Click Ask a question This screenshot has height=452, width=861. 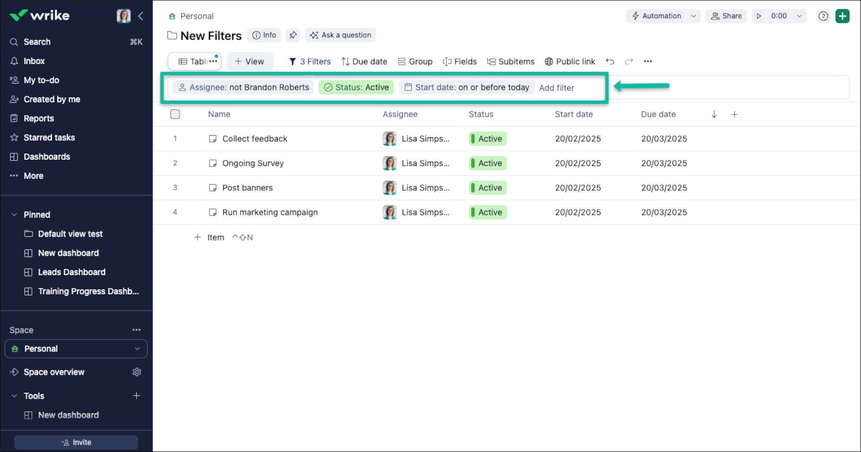pos(340,35)
